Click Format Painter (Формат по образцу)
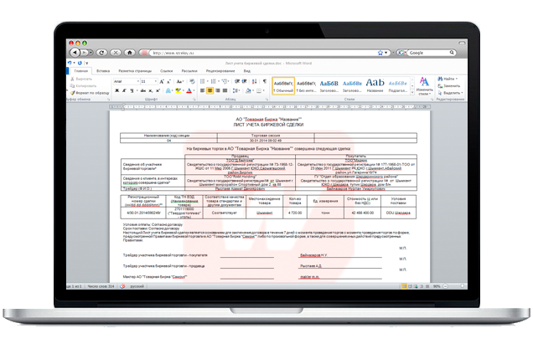 pos(90,93)
